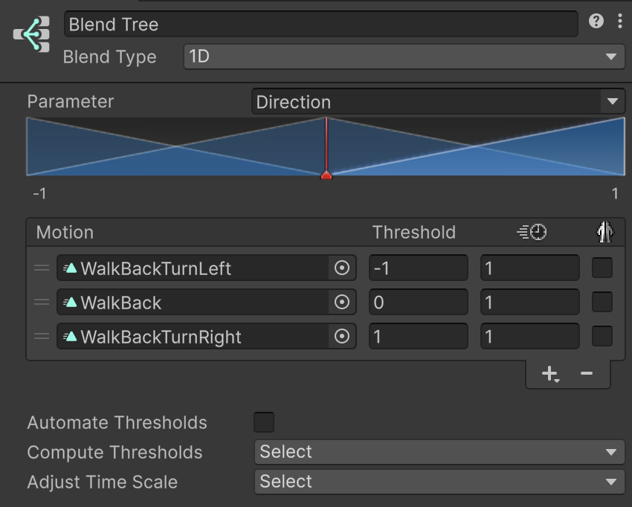The width and height of the screenshot is (632, 507).
Task: Edit threshold value of WalkBackTurnRight
Action: click(x=419, y=336)
